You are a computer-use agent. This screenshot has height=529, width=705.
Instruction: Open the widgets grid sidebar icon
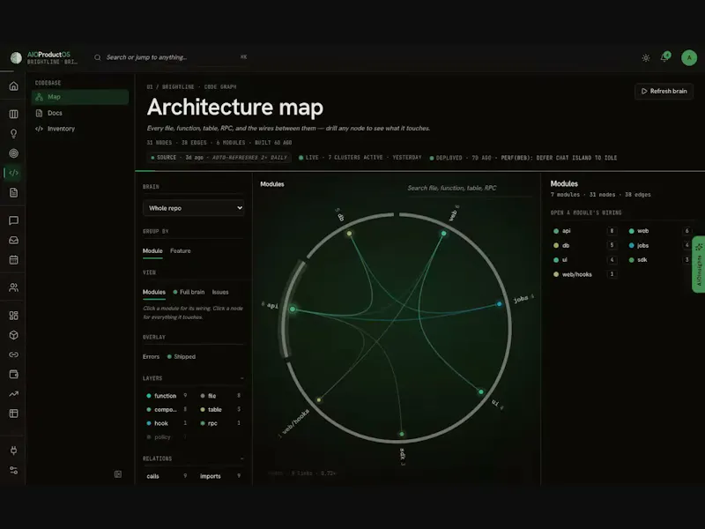click(x=13, y=316)
